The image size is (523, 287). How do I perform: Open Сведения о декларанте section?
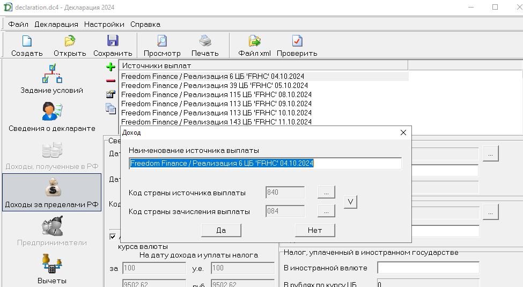pyautogui.click(x=51, y=117)
